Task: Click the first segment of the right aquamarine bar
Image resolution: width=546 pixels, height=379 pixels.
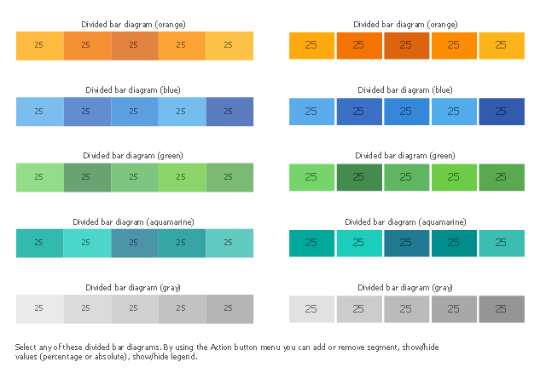Action: (311, 243)
